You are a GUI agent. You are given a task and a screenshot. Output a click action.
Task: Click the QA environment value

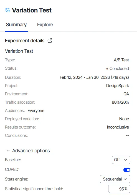(x=126, y=94)
